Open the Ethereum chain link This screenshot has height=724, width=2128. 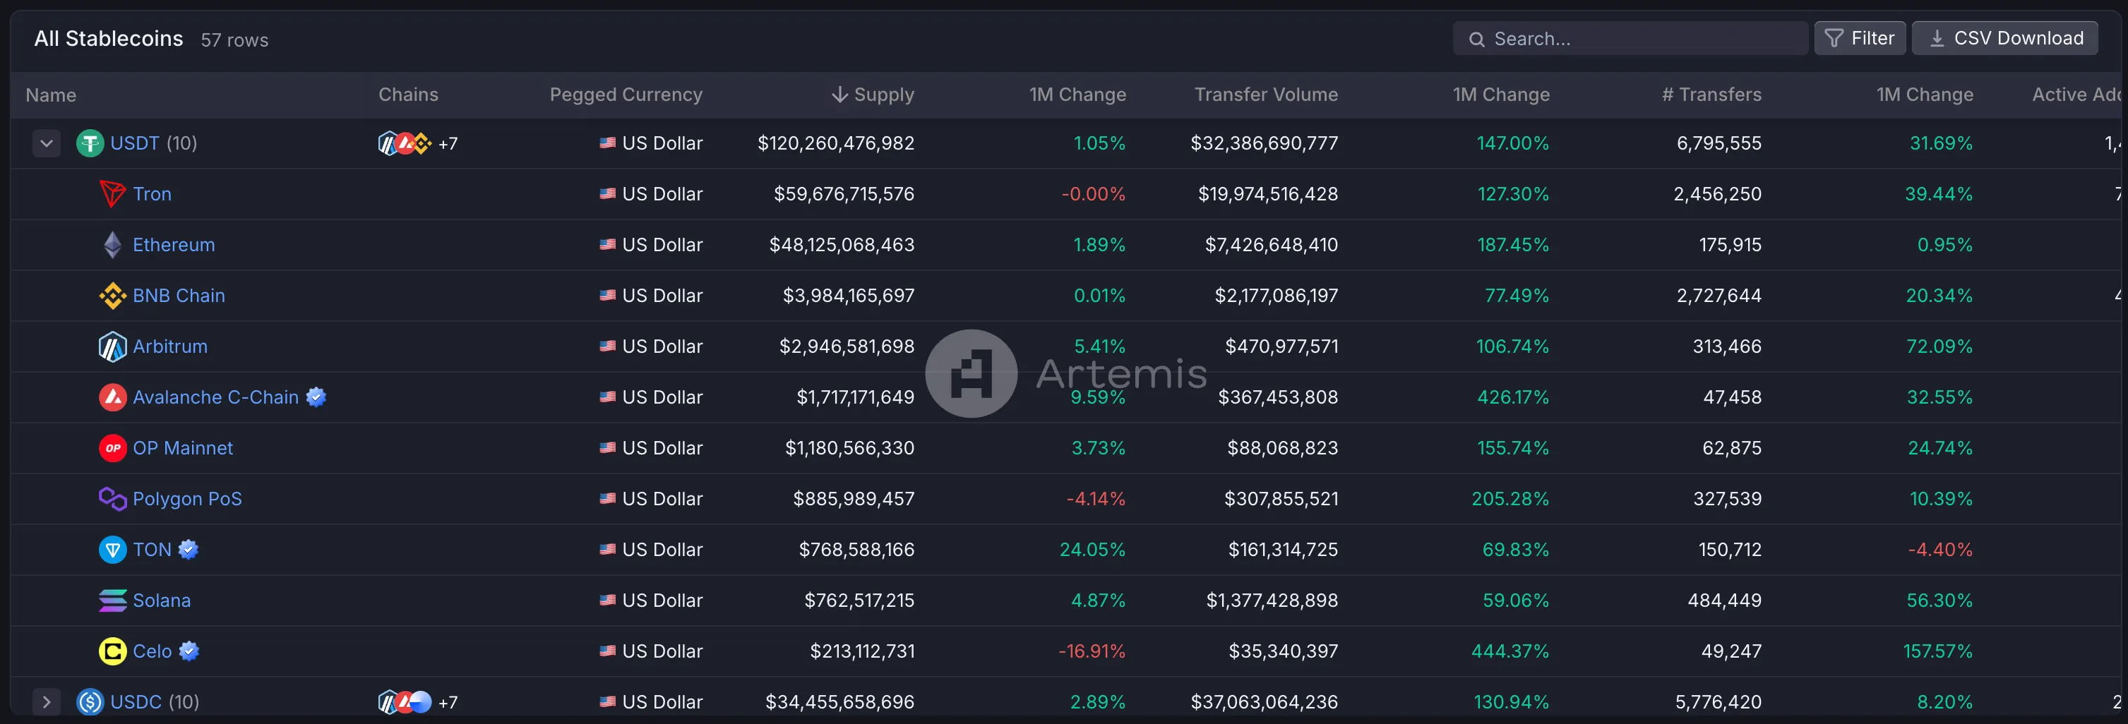pyautogui.click(x=174, y=245)
